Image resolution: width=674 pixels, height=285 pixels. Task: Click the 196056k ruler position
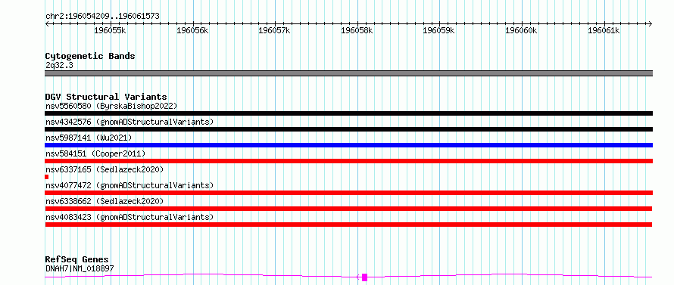[192, 30]
